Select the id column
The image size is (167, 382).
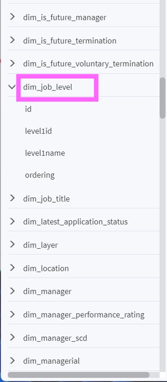[x=28, y=109]
